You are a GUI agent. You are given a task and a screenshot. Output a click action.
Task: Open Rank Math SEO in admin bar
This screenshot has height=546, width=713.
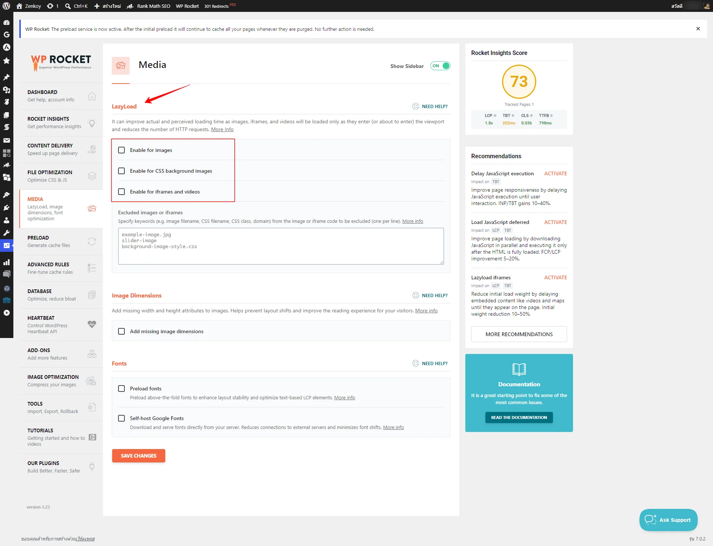tap(149, 6)
